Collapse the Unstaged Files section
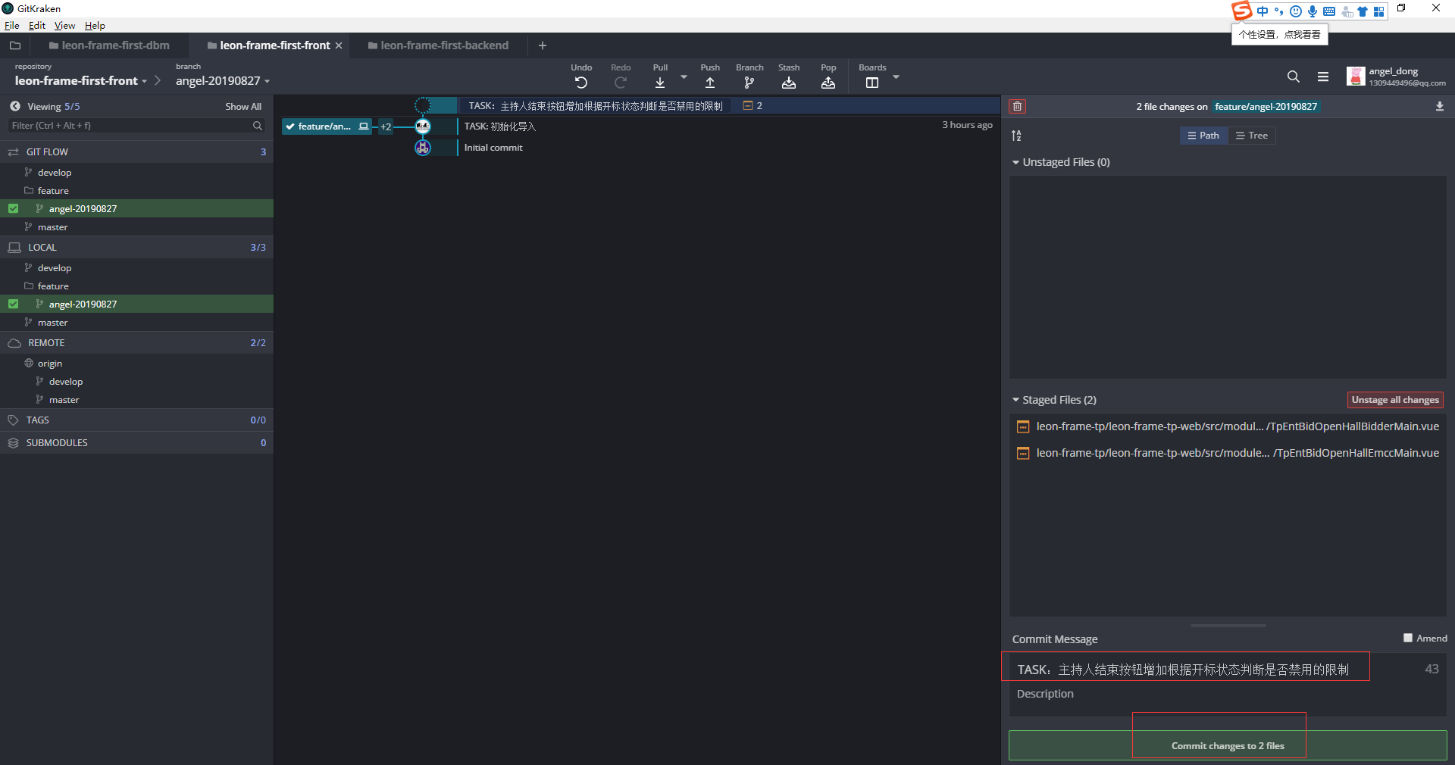The width and height of the screenshot is (1455, 765). [x=1016, y=162]
